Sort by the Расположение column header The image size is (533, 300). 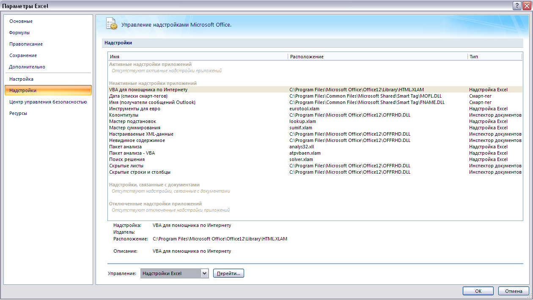coord(378,56)
